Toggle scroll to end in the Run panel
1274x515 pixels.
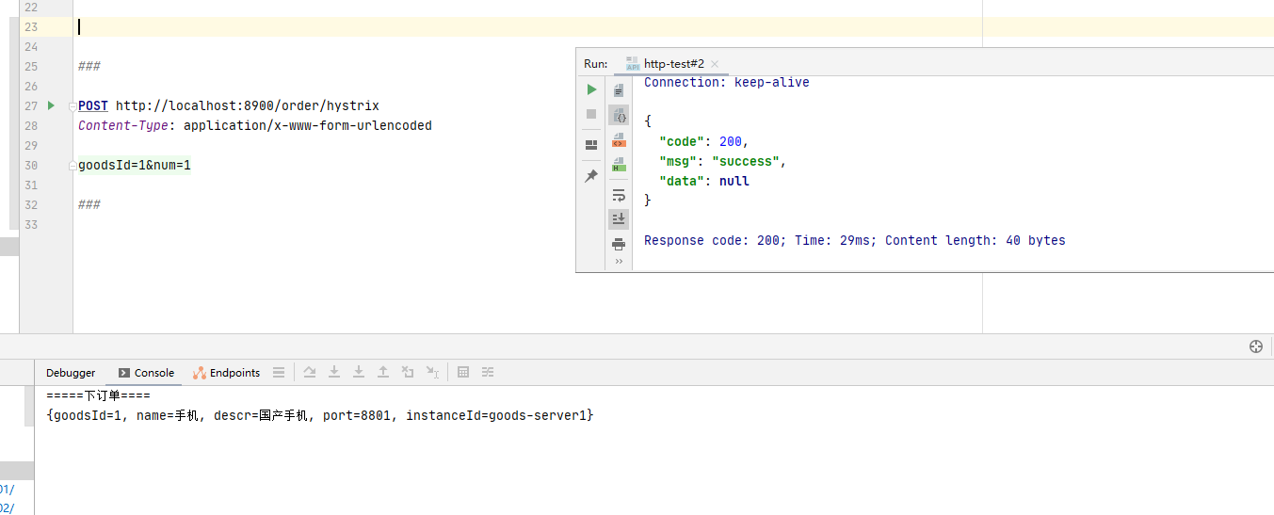(619, 218)
